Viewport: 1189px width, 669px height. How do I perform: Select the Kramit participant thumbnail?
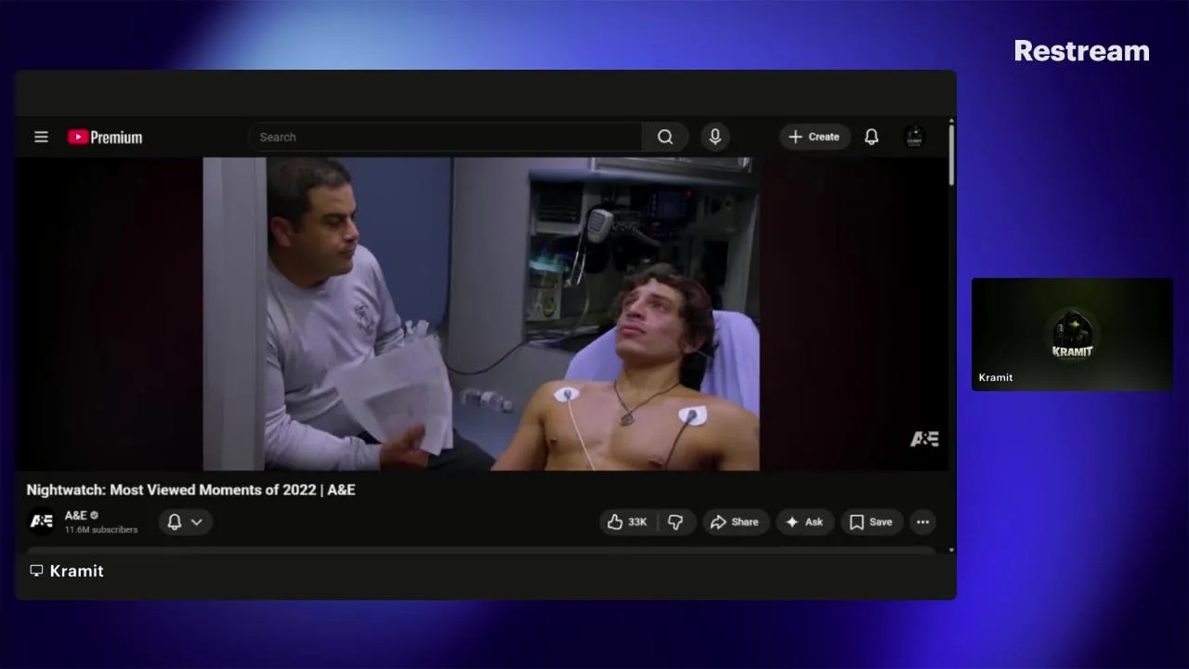pos(1072,334)
